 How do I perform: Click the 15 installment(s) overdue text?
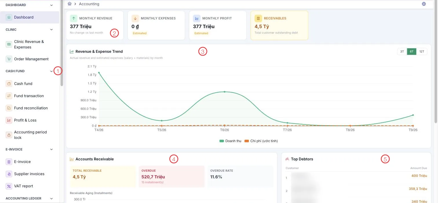pos(152,182)
